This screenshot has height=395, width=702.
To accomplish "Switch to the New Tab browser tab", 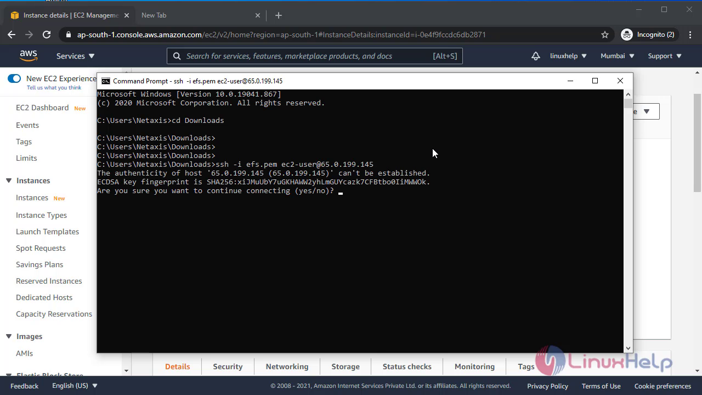I will click(x=200, y=15).
